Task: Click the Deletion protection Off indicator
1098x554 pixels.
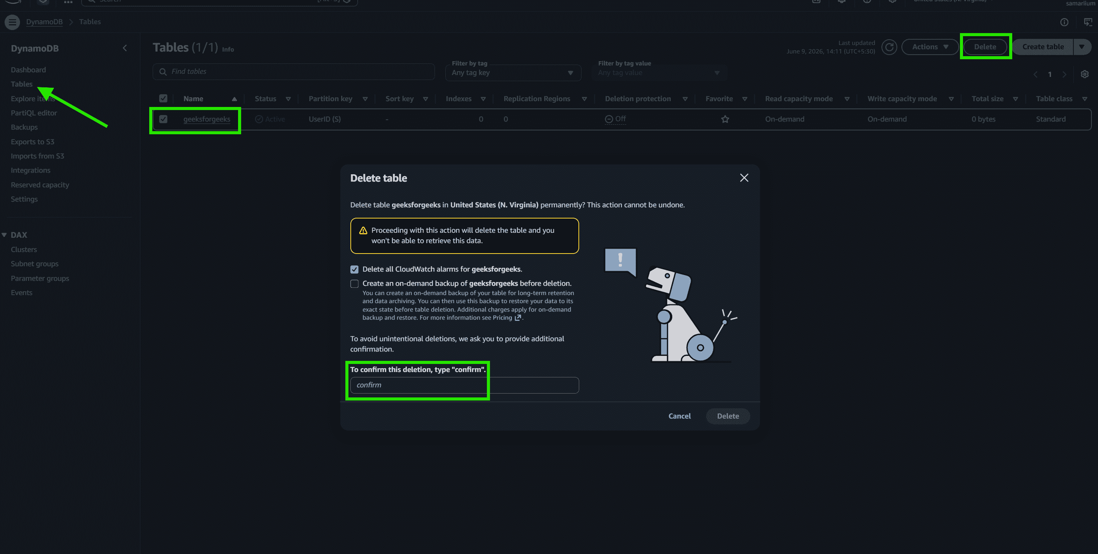Action: coord(615,119)
